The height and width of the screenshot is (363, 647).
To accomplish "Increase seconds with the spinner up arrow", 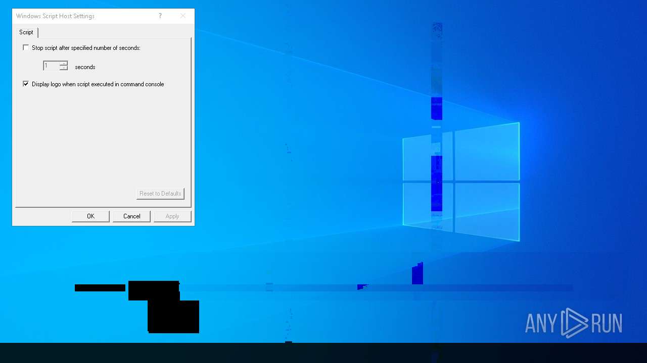I will coord(64,64).
